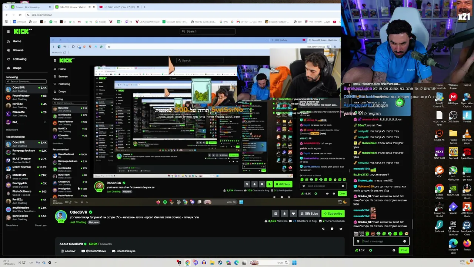Open the CS: Global Offensive bookmark
Image resolution: width=474 pixels, height=267 pixels.
click(x=147, y=22)
